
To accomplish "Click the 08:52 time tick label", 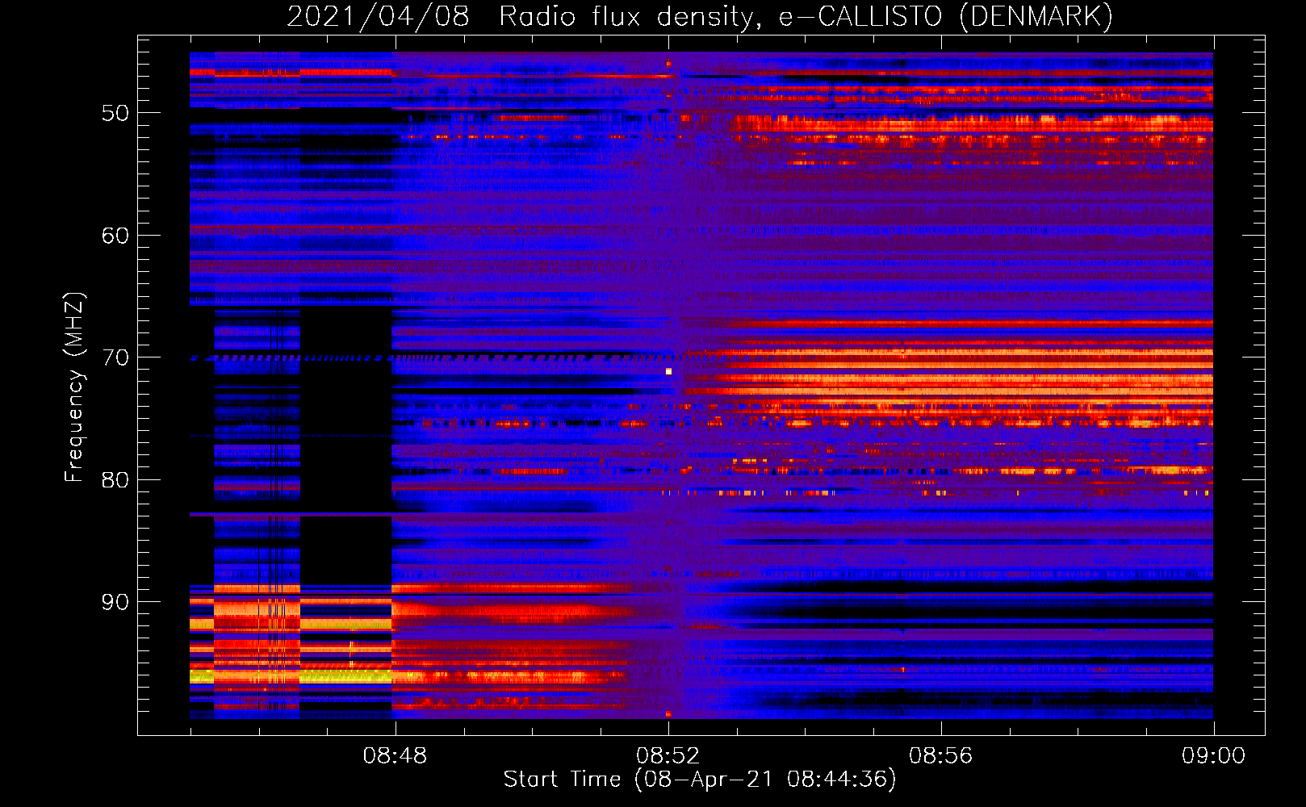I will click(x=668, y=756).
